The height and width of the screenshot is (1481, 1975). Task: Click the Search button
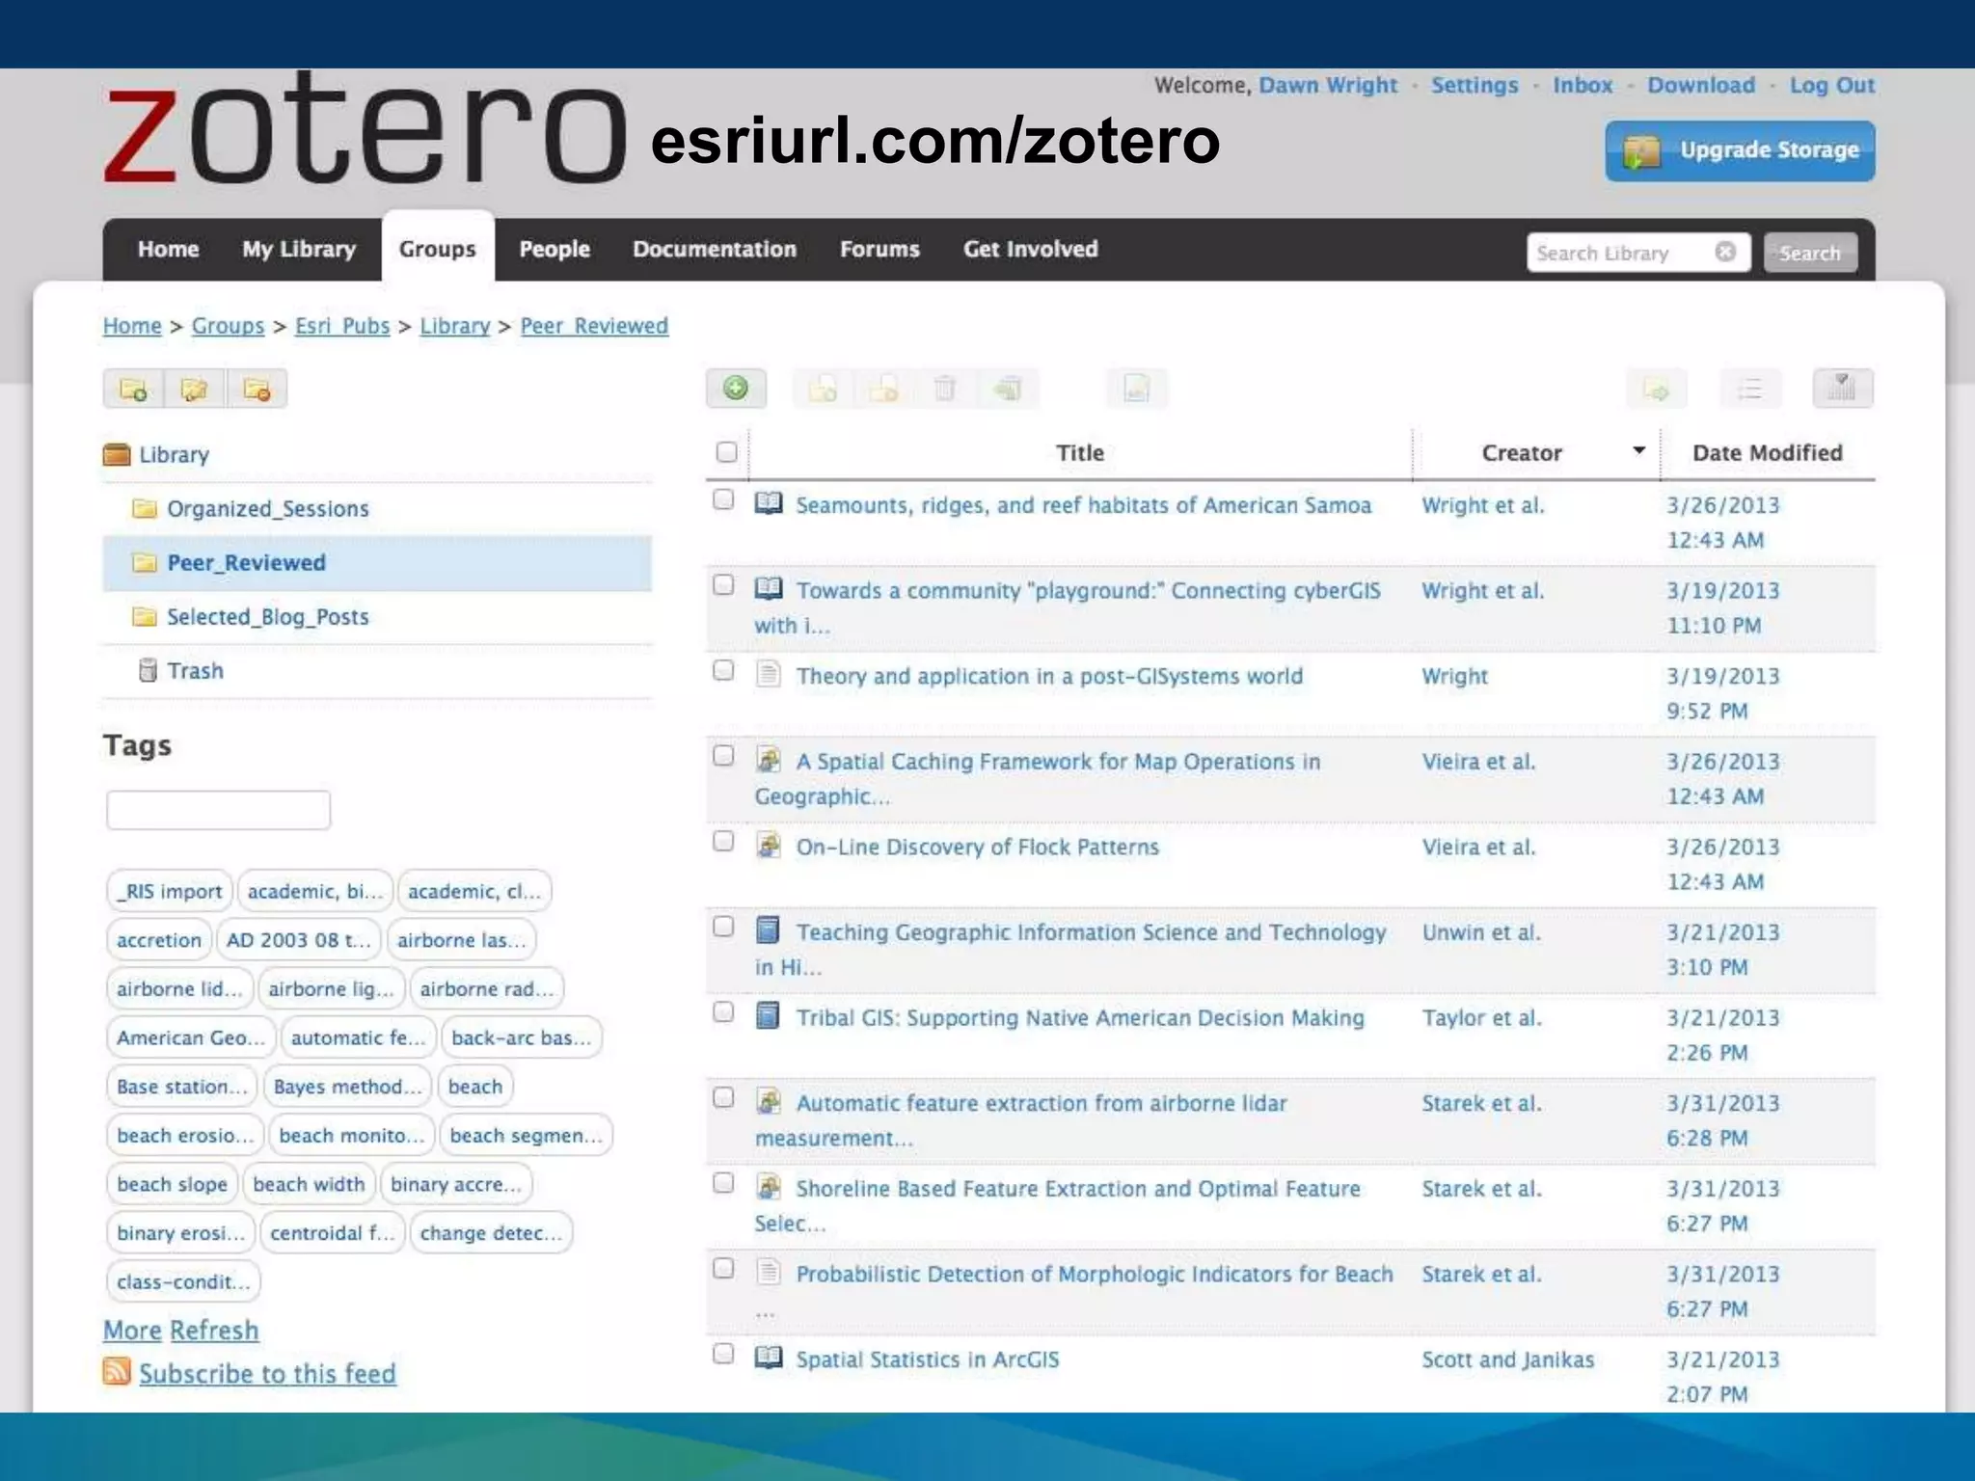click(x=1810, y=253)
